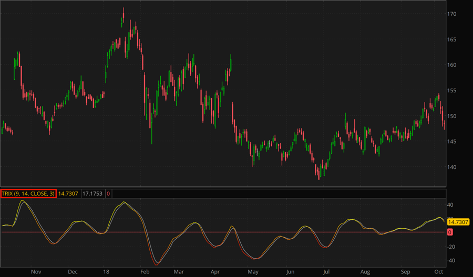Click the 40 label on TRIX axis
Viewport: 473px width, 277px height.
[x=450, y=205]
